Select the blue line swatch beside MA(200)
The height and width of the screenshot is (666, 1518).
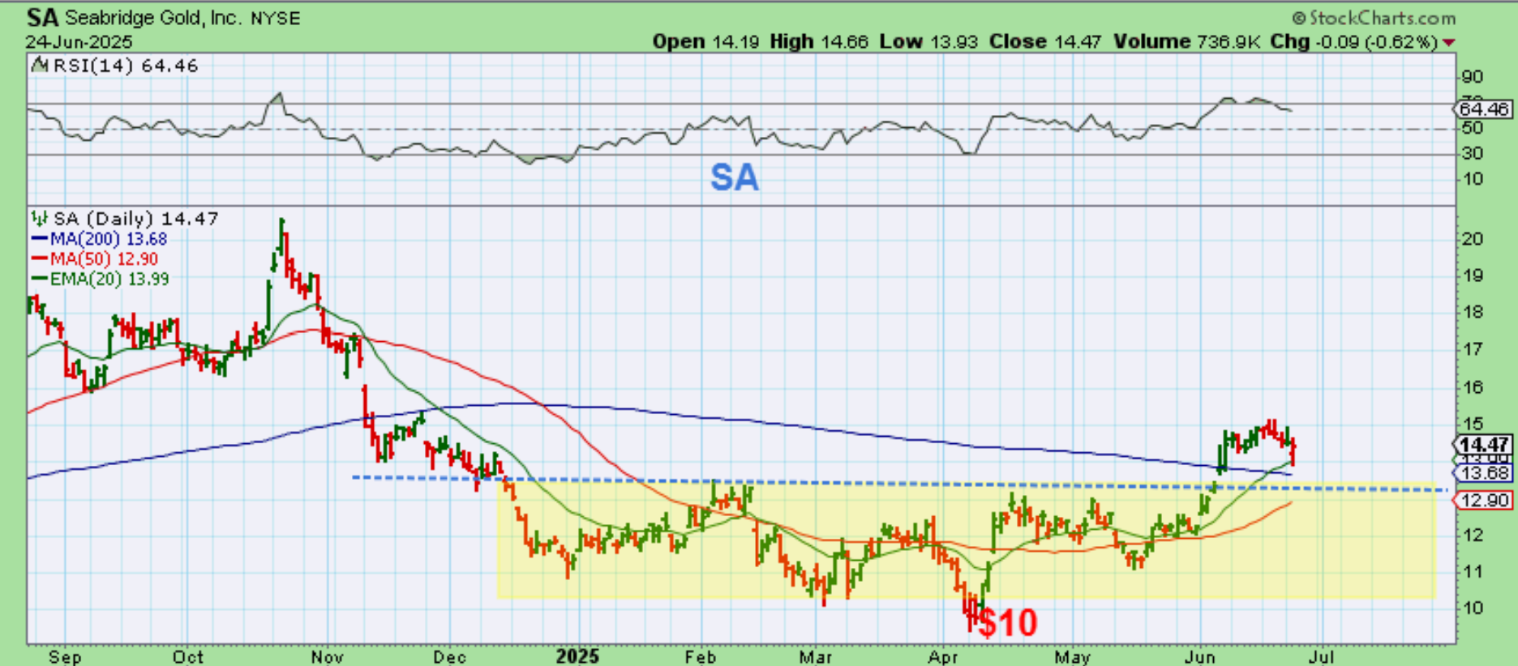[39, 239]
